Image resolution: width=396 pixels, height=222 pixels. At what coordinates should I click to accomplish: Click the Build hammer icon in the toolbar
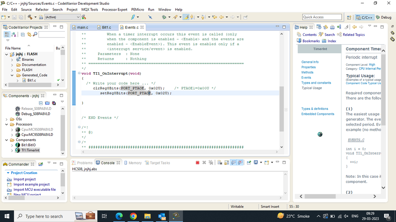pyautogui.click(x=30, y=17)
